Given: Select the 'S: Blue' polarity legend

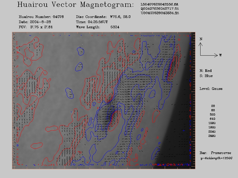Looking at the screenshot, I should (x=206, y=76).
